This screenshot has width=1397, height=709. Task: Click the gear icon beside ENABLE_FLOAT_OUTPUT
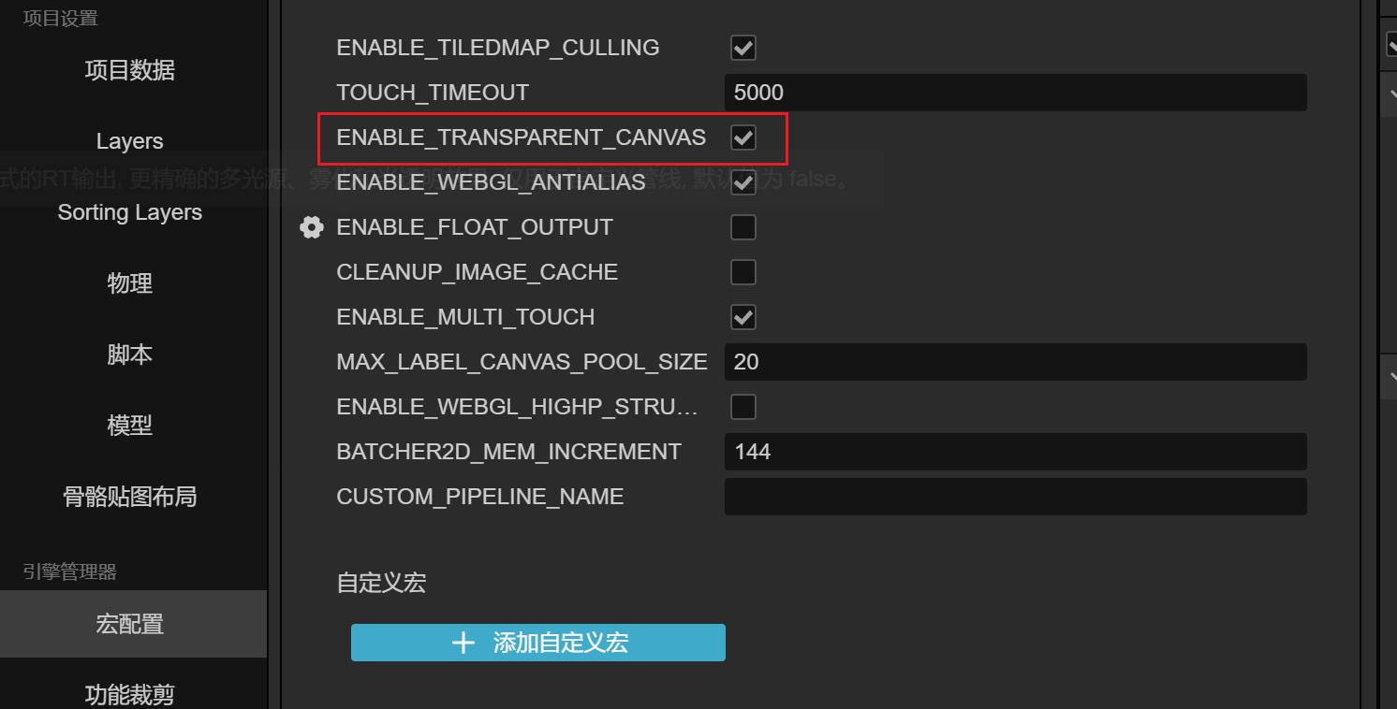312,227
